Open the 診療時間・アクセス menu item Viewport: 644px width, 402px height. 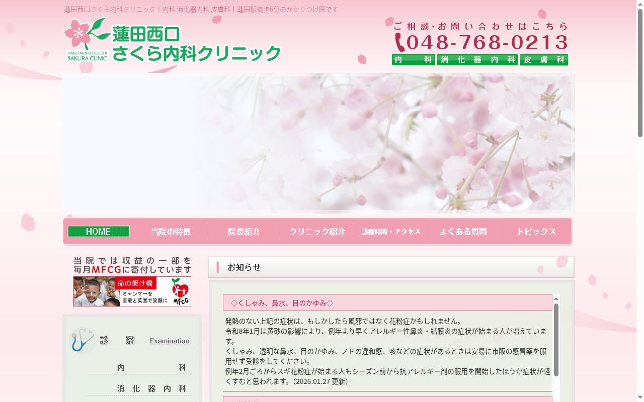pyautogui.click(x=390, y=232)
